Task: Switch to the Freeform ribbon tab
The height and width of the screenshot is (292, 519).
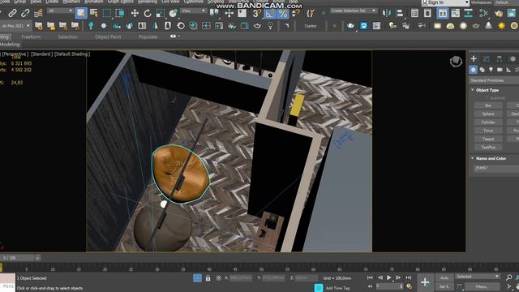Action: [x=31, y=37]
